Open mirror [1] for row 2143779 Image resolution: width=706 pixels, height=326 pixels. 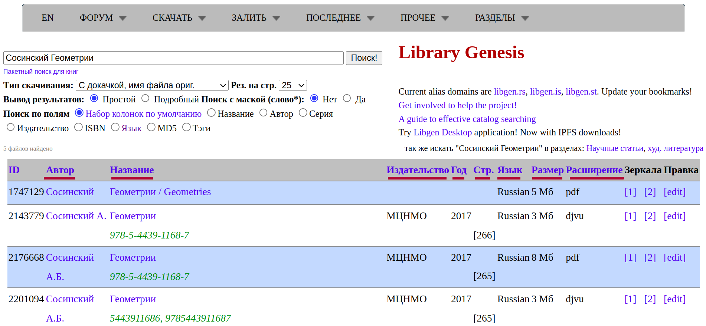630,216
